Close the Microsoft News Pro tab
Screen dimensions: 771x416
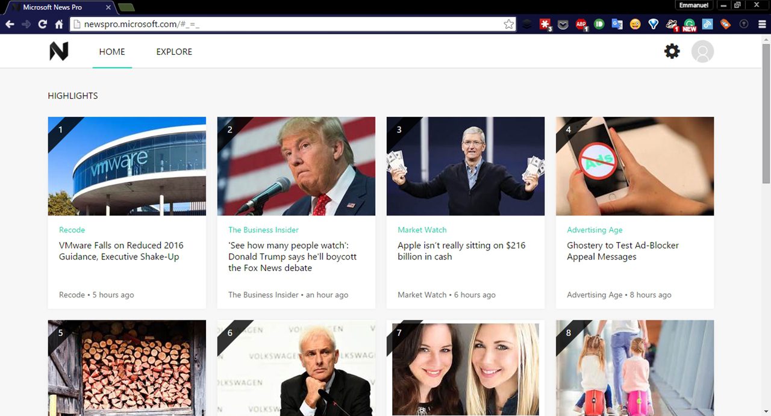click(x=108, y=7)
